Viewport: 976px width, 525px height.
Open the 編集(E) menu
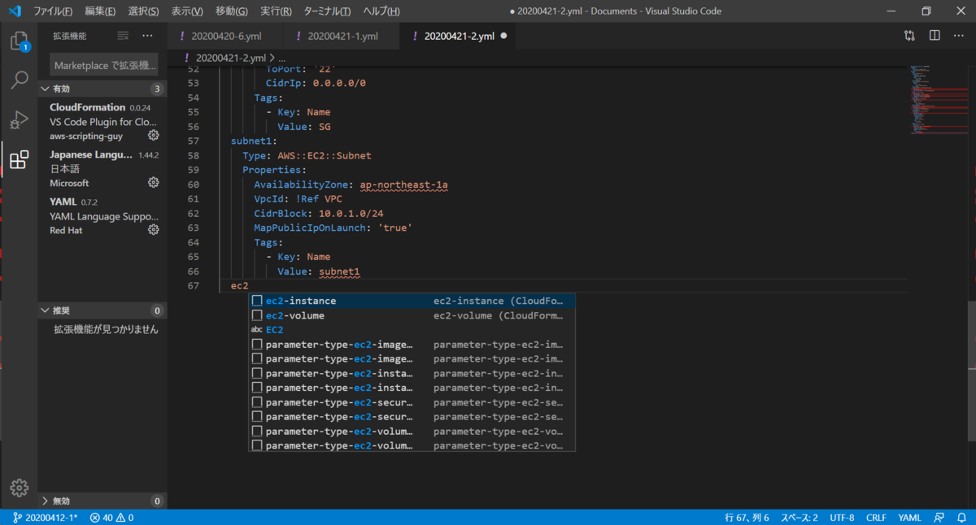click(x=100, y=11)
